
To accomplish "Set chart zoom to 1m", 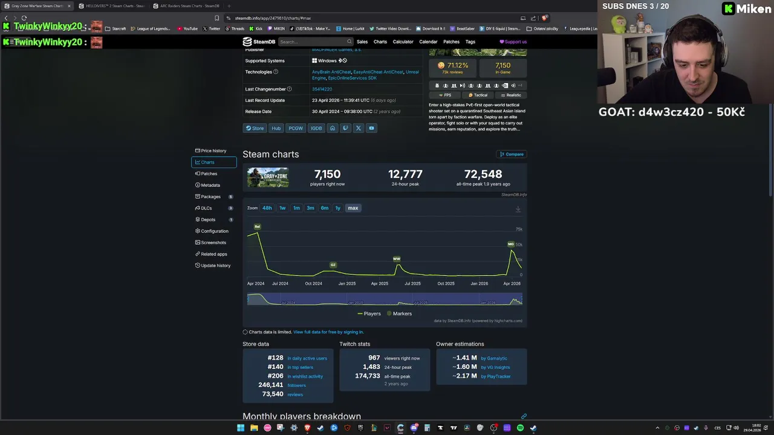I will coord(296,208).
